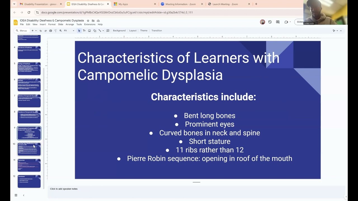Select slide 7 thumbnail in filmstrip

[29, 101]
